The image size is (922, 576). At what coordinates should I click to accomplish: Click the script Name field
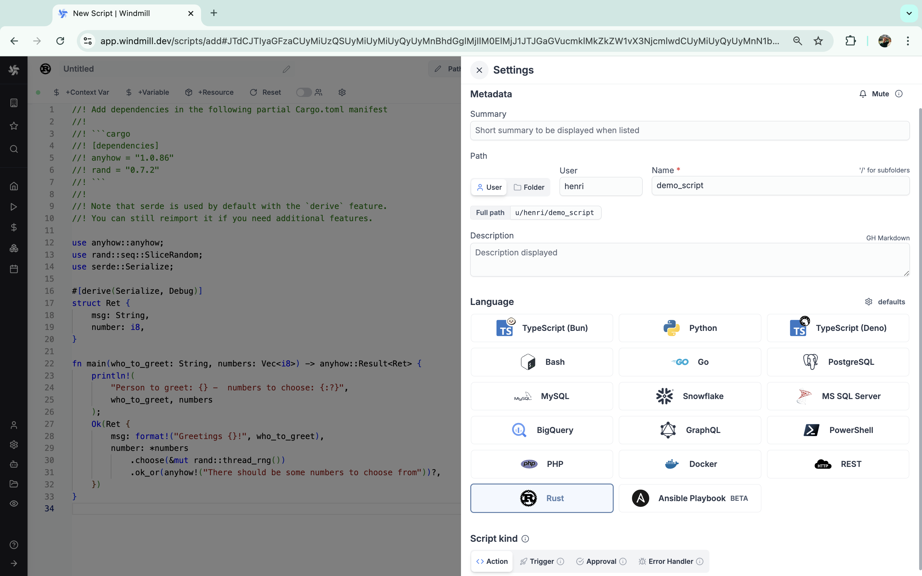pos(780,186)
